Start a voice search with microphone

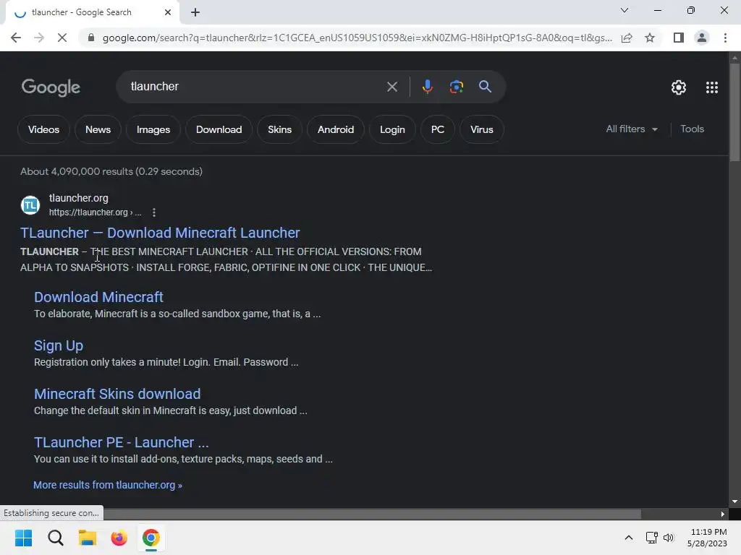[427, 87]
